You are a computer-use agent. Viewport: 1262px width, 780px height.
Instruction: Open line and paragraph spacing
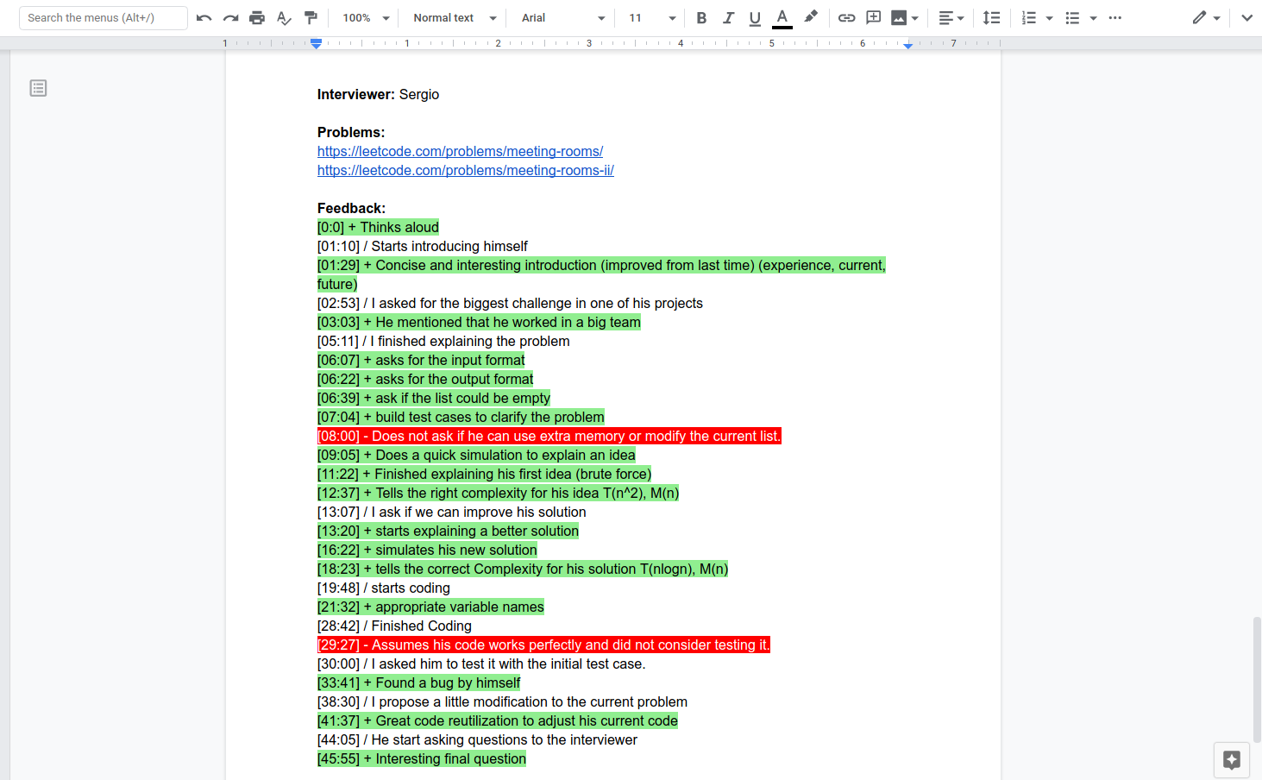[992, 18]
